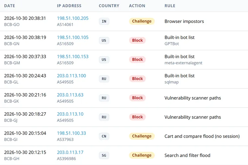Image resolution: width=248 pixels, height=165 pixels.
Task: Select event ID BCB-GM
Action: point(12,63)
